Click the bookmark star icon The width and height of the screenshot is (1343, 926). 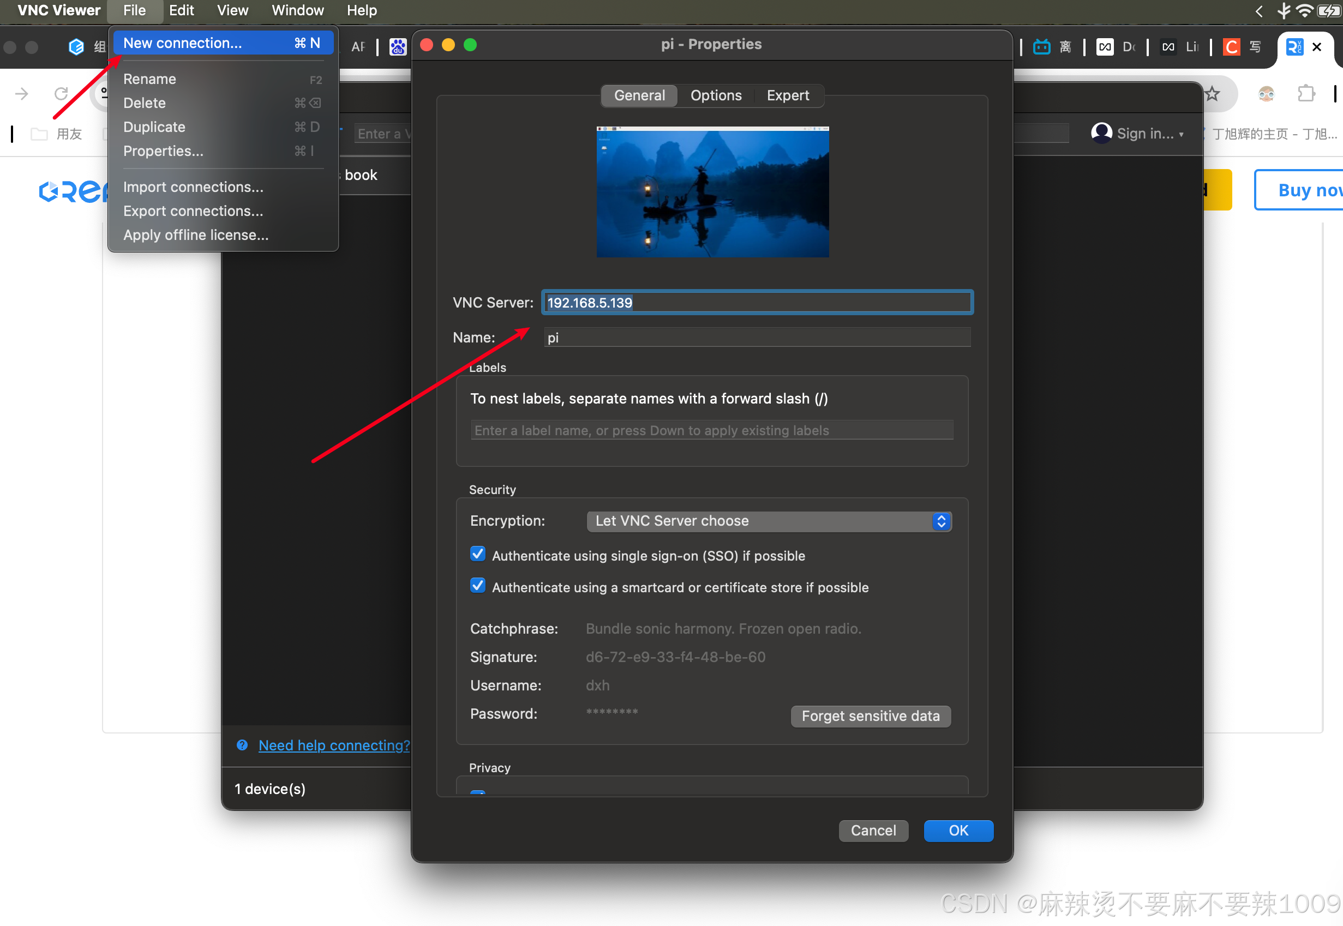click(1212, 93)
